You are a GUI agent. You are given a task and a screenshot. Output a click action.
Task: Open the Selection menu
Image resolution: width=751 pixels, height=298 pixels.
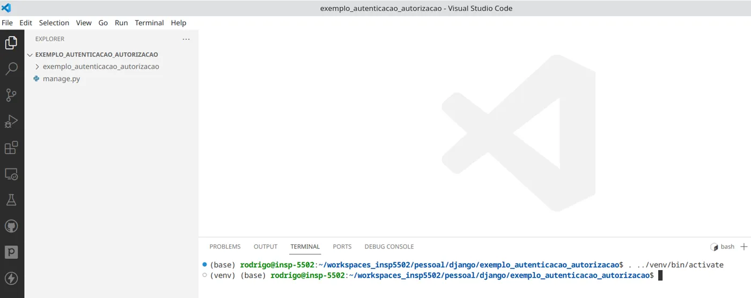point(54,23)
